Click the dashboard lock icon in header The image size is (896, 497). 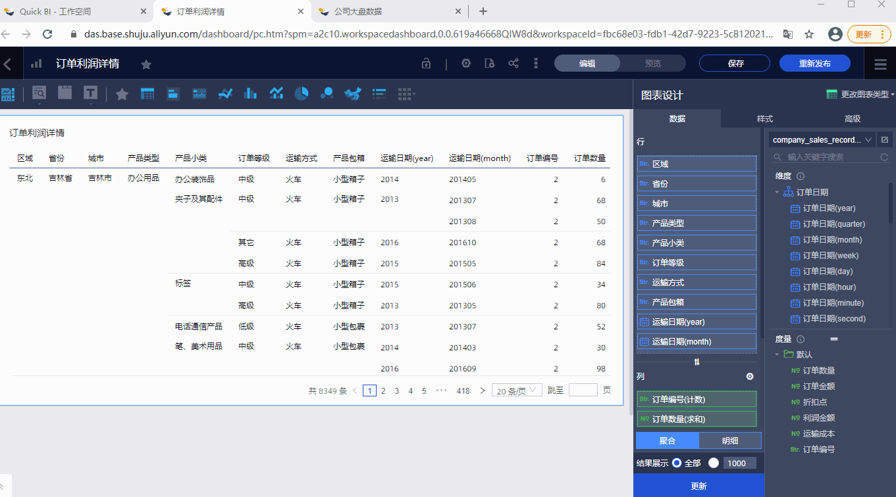426,64
